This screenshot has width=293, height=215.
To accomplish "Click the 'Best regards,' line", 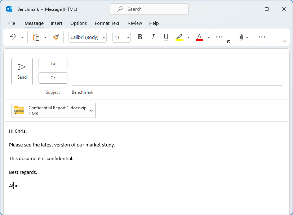I will 23,172.
